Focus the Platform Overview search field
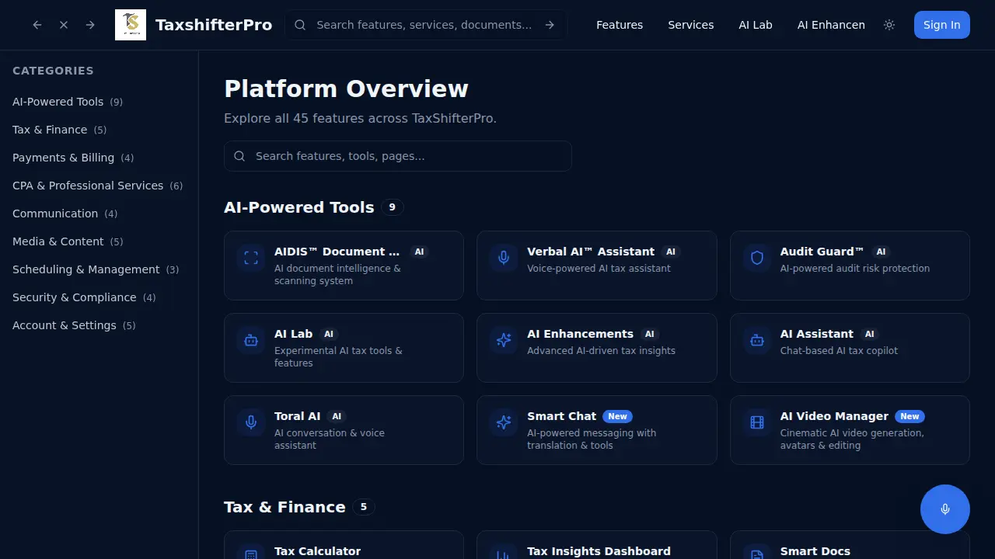Screen dimensions: 995x559 [x=398, y=156]
